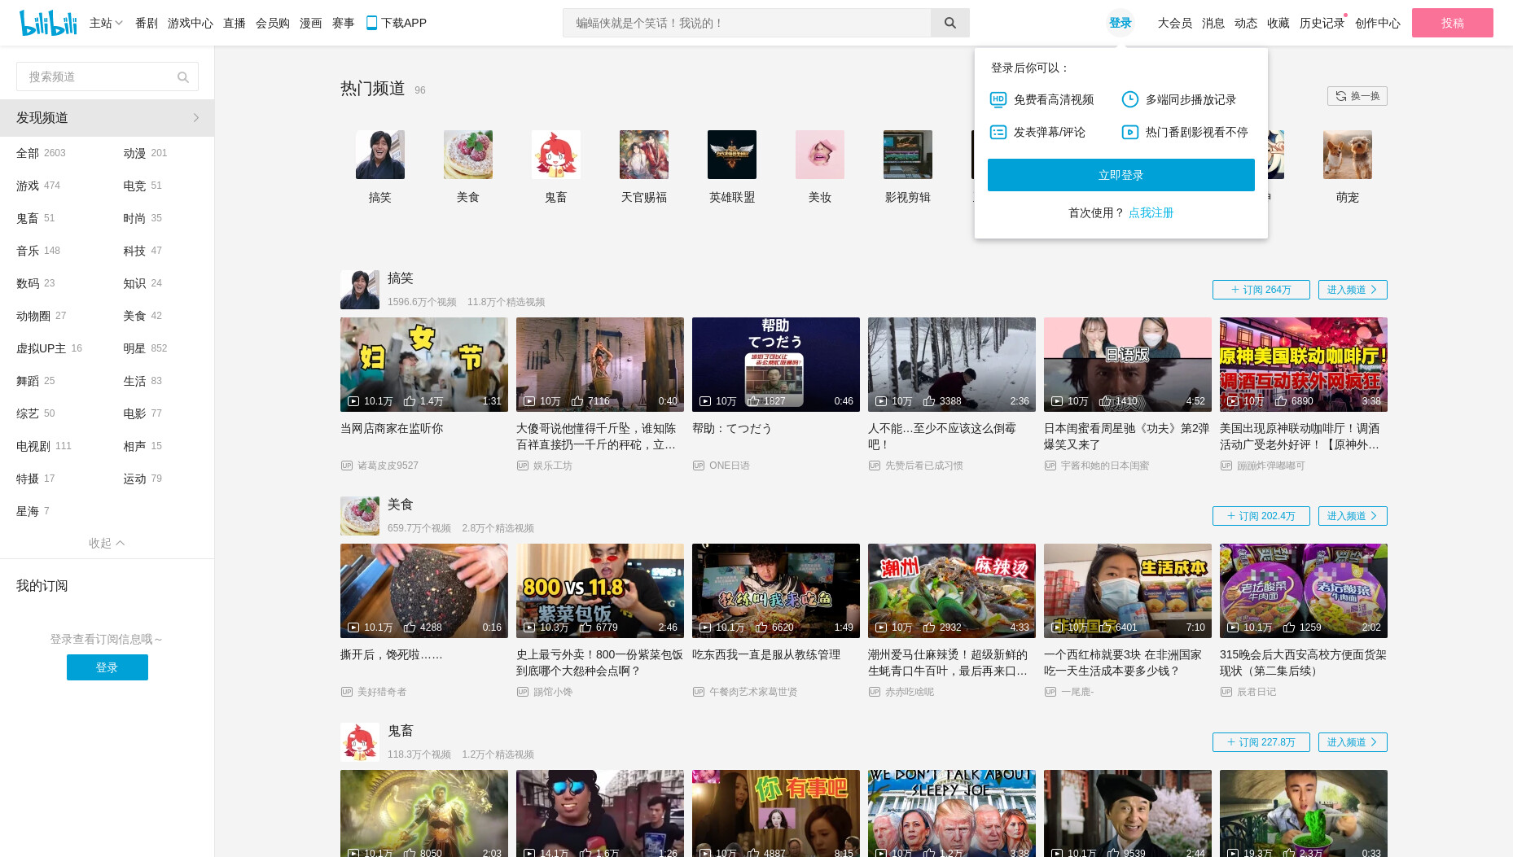1513x857 pixels.
Task: Open 游戏中心 in the top navigation
Action: (x=191, y=23)
